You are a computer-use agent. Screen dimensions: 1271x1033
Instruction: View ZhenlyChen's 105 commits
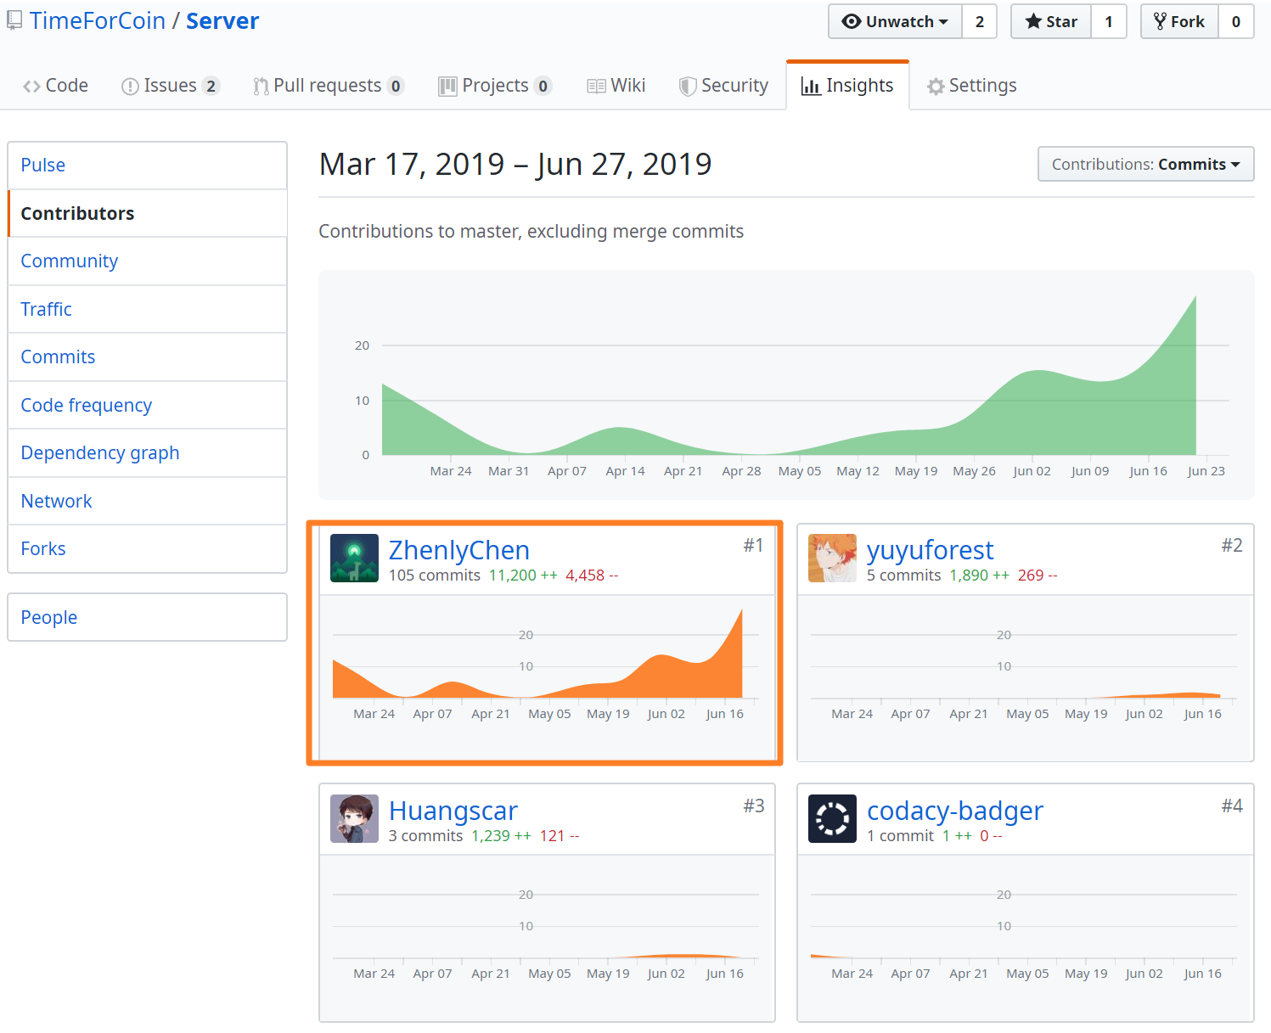click(x=435, y=575)
